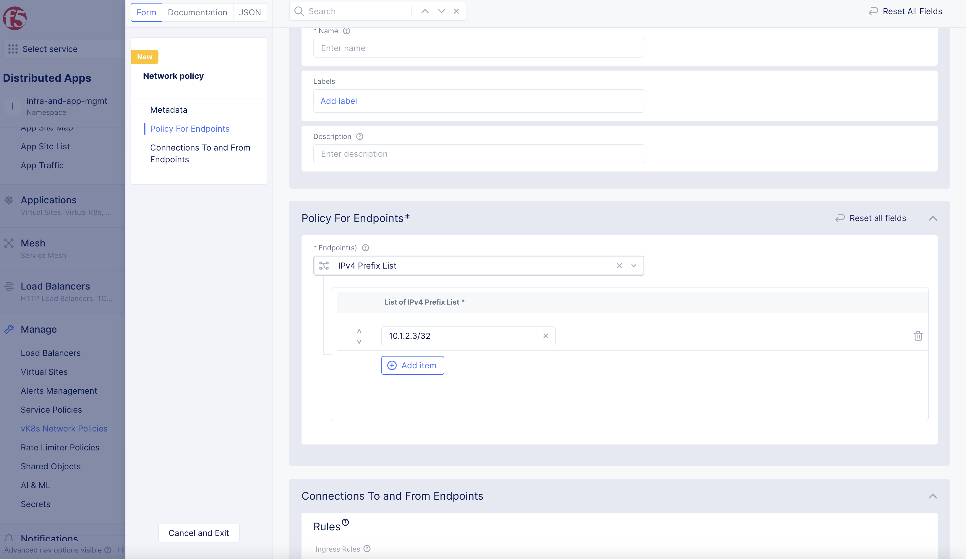This screenshot has height=559, width=966.
Task: Delete the 10.1.2.3/32 prefix with trash icon
Action: (918, 336)
